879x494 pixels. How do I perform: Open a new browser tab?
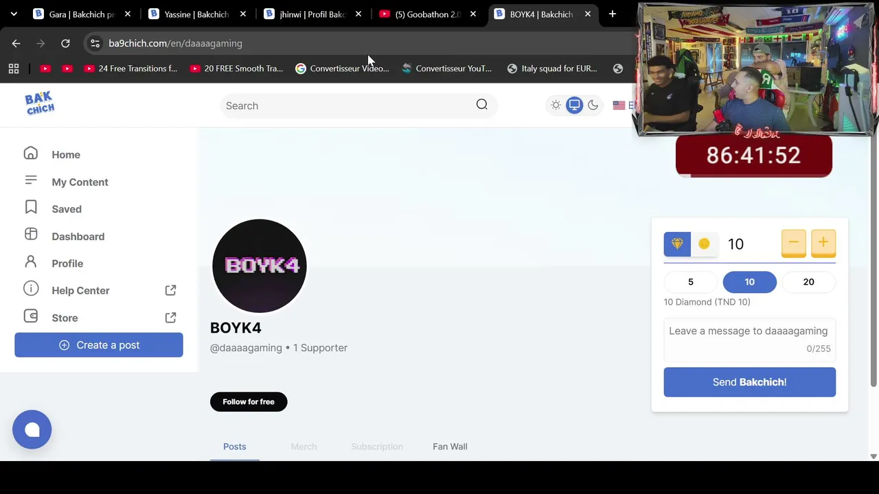pos(613,14)
